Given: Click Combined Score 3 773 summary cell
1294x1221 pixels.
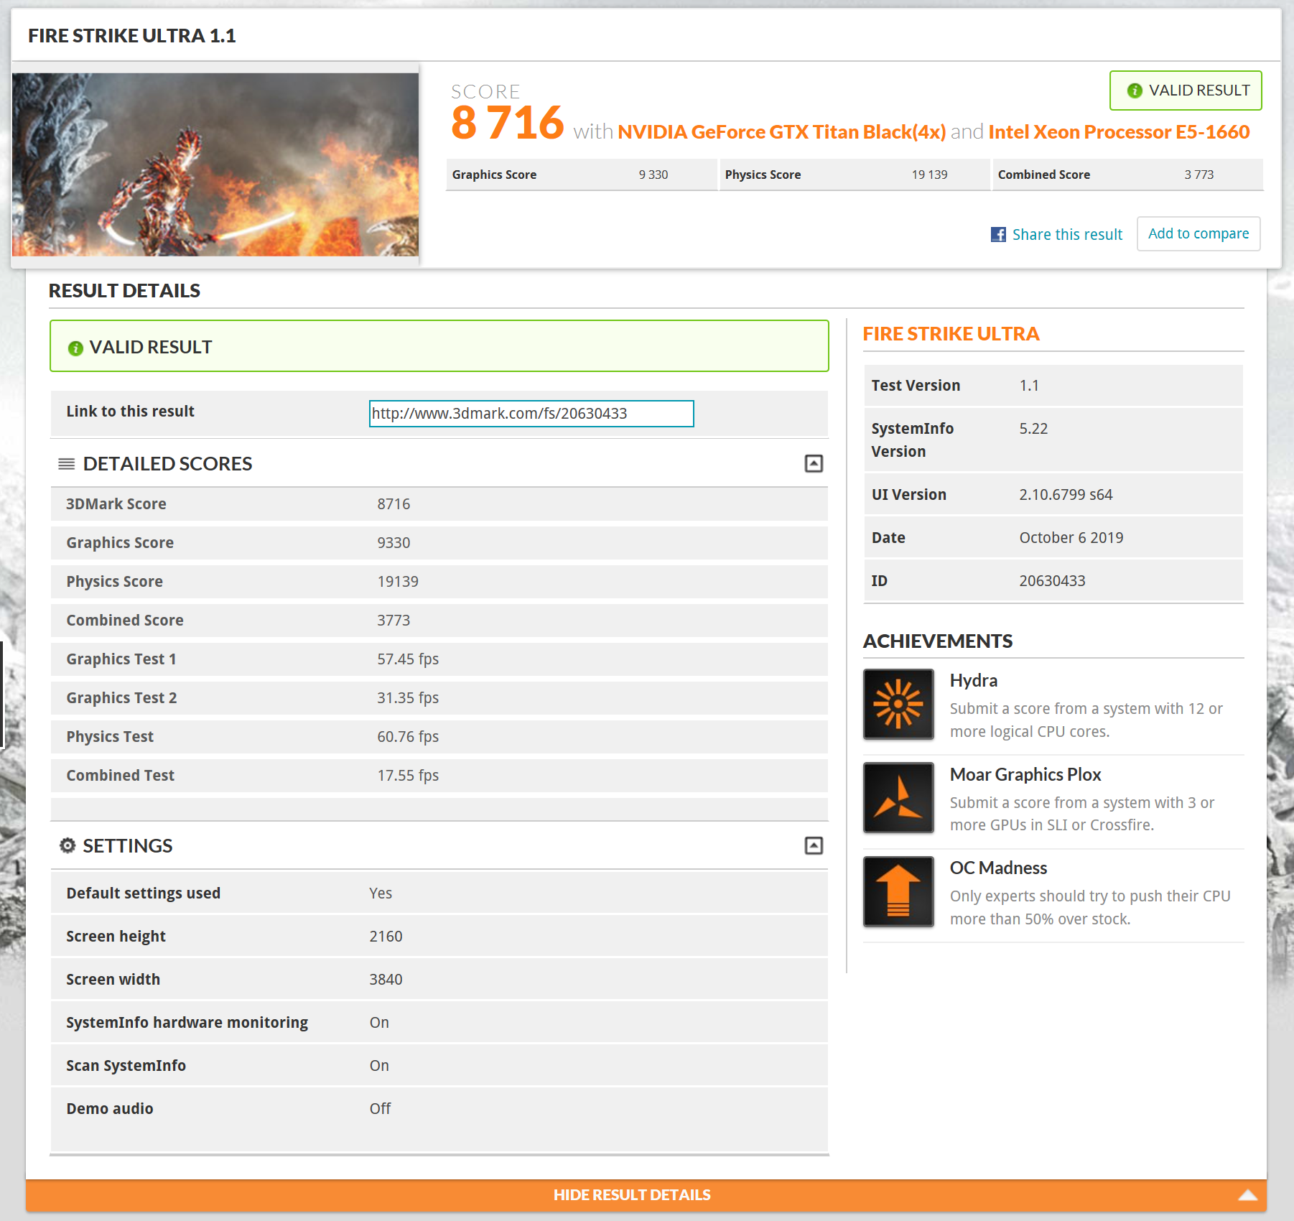Looking at the screenshot, I should tap(1127, 175).
